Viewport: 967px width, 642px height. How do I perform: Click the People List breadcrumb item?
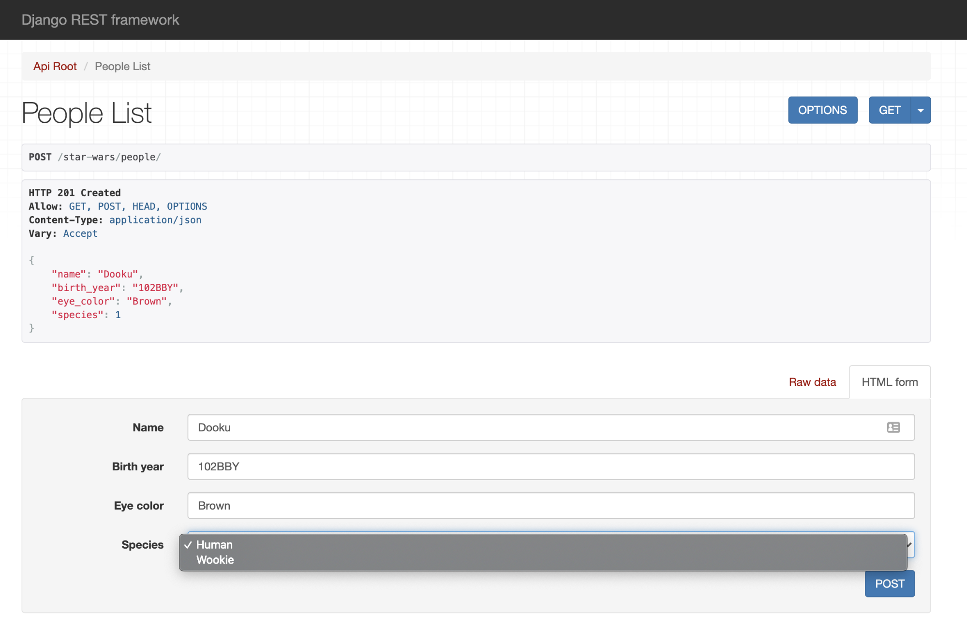(122, 66)
